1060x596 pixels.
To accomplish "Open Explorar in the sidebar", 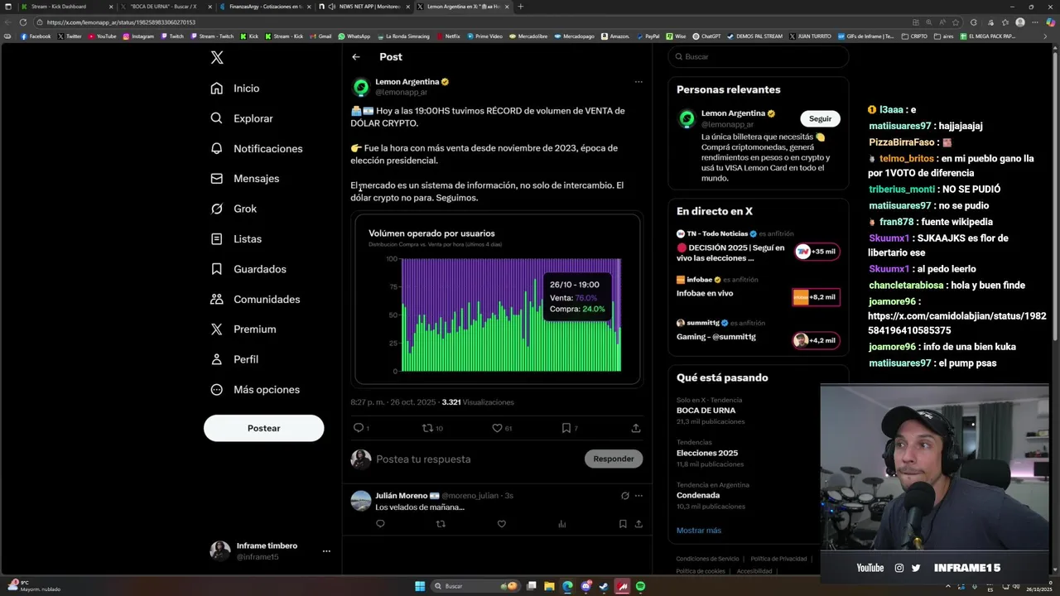I will [242, 118].
